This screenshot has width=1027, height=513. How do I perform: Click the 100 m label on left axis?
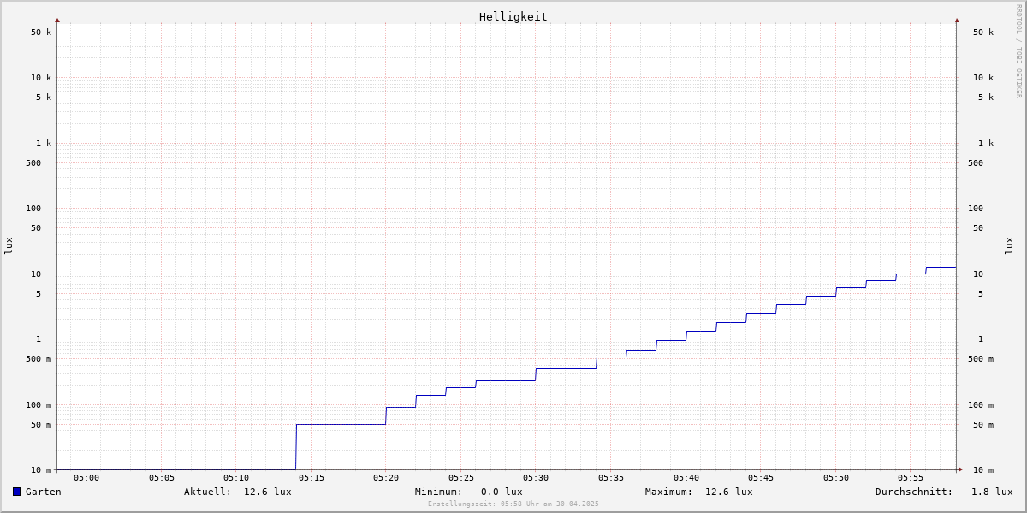(39, 405)
